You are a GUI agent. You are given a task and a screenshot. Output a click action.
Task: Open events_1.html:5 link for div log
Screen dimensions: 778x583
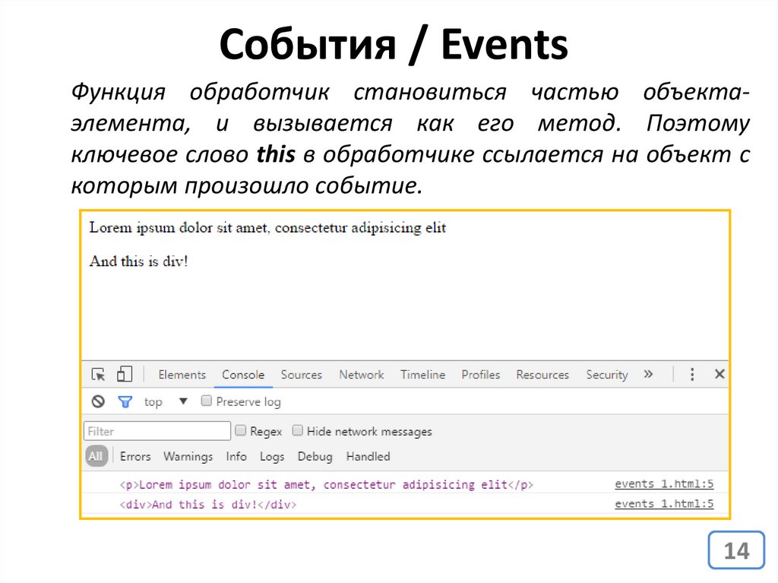pos(663,504)
